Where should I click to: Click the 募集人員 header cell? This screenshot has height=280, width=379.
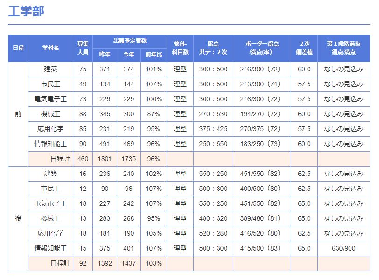83,48
